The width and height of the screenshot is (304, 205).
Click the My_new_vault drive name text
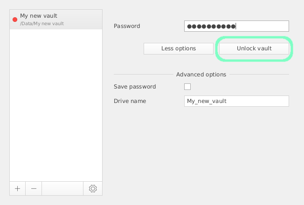(207, 101)
